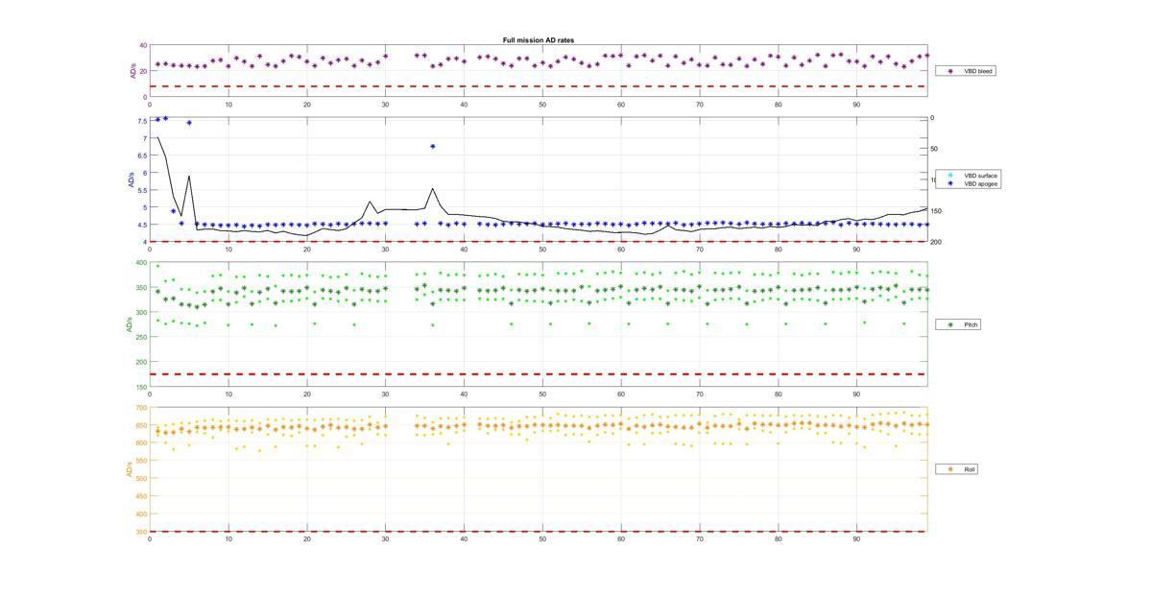Select the VBD apogee legend entry

pyautogui.click(x=969, y=183)
